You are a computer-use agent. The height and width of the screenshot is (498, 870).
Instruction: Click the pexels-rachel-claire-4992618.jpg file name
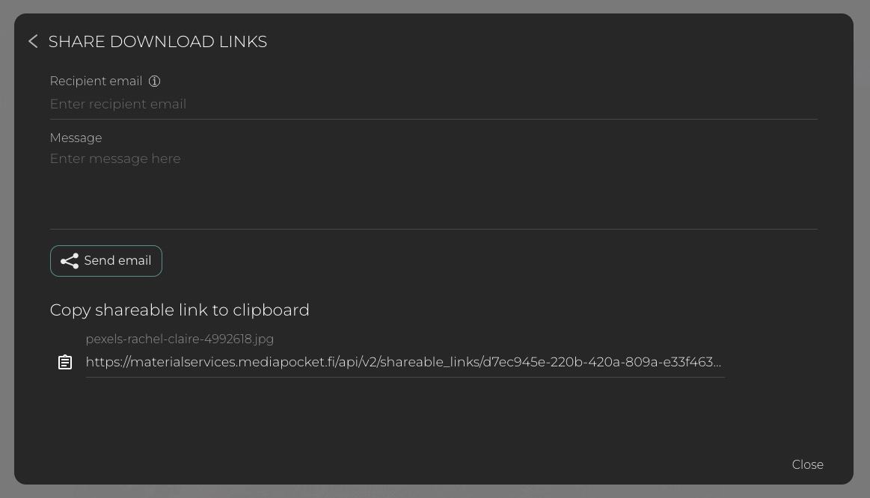point(180,339)
